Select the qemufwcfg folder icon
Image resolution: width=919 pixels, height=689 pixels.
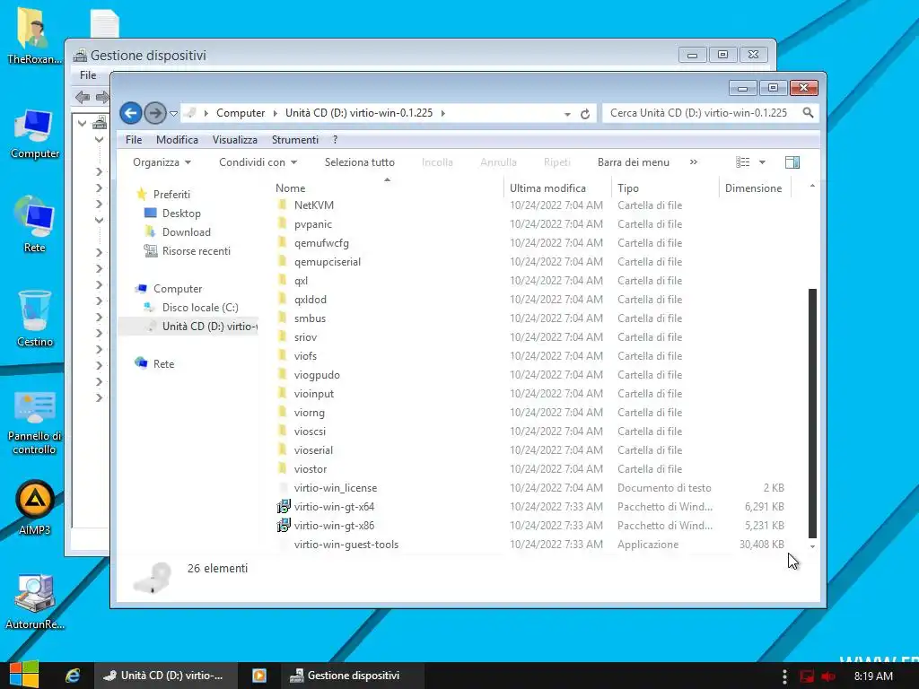pyautogui.click(x=283, y=242)
